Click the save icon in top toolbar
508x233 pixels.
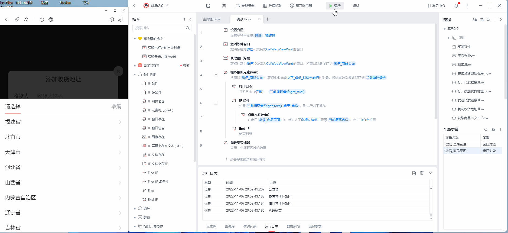(208, 6)
